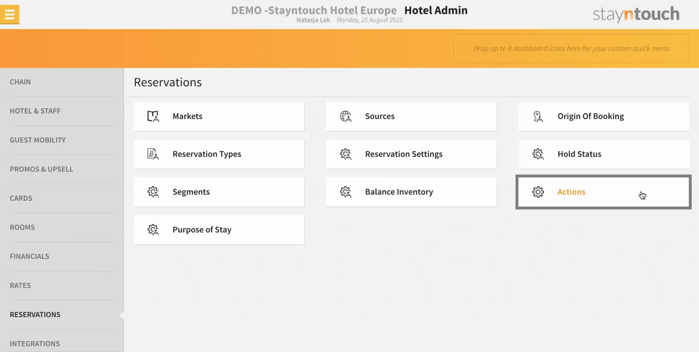Click the date Monday, 25 August 2025

click(369, 20)
